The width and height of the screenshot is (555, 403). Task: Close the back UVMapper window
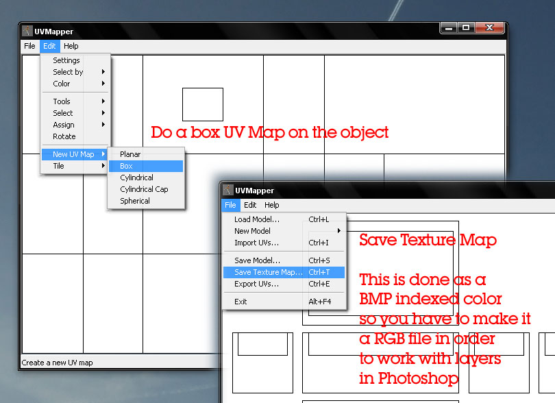[489, 27]
